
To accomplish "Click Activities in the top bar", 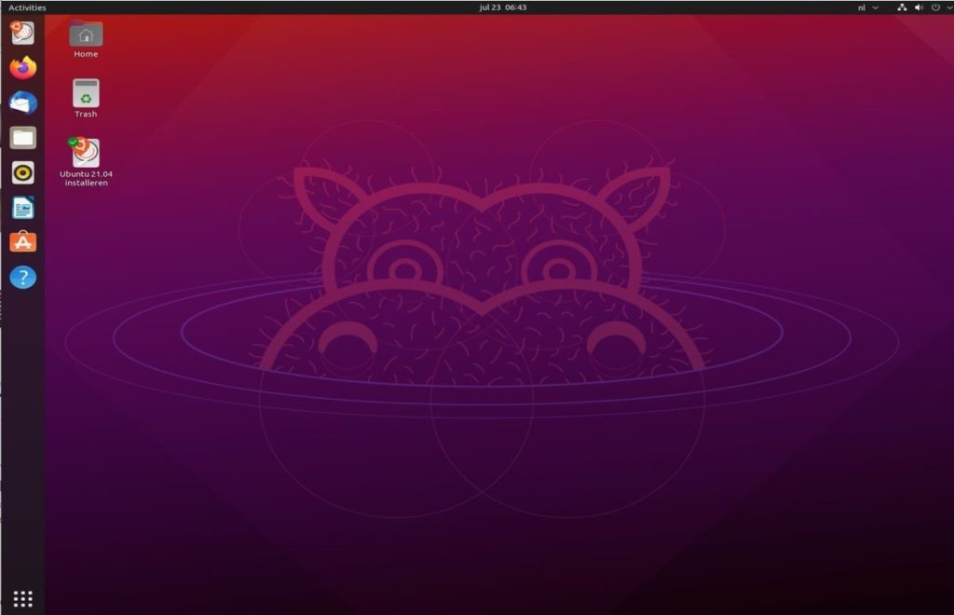I will coord(27,7).
